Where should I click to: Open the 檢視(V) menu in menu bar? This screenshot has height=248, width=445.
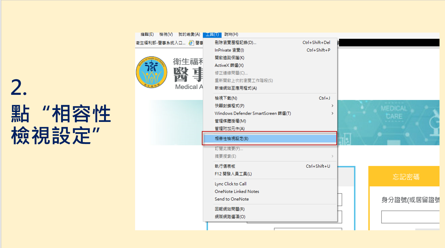166,35
